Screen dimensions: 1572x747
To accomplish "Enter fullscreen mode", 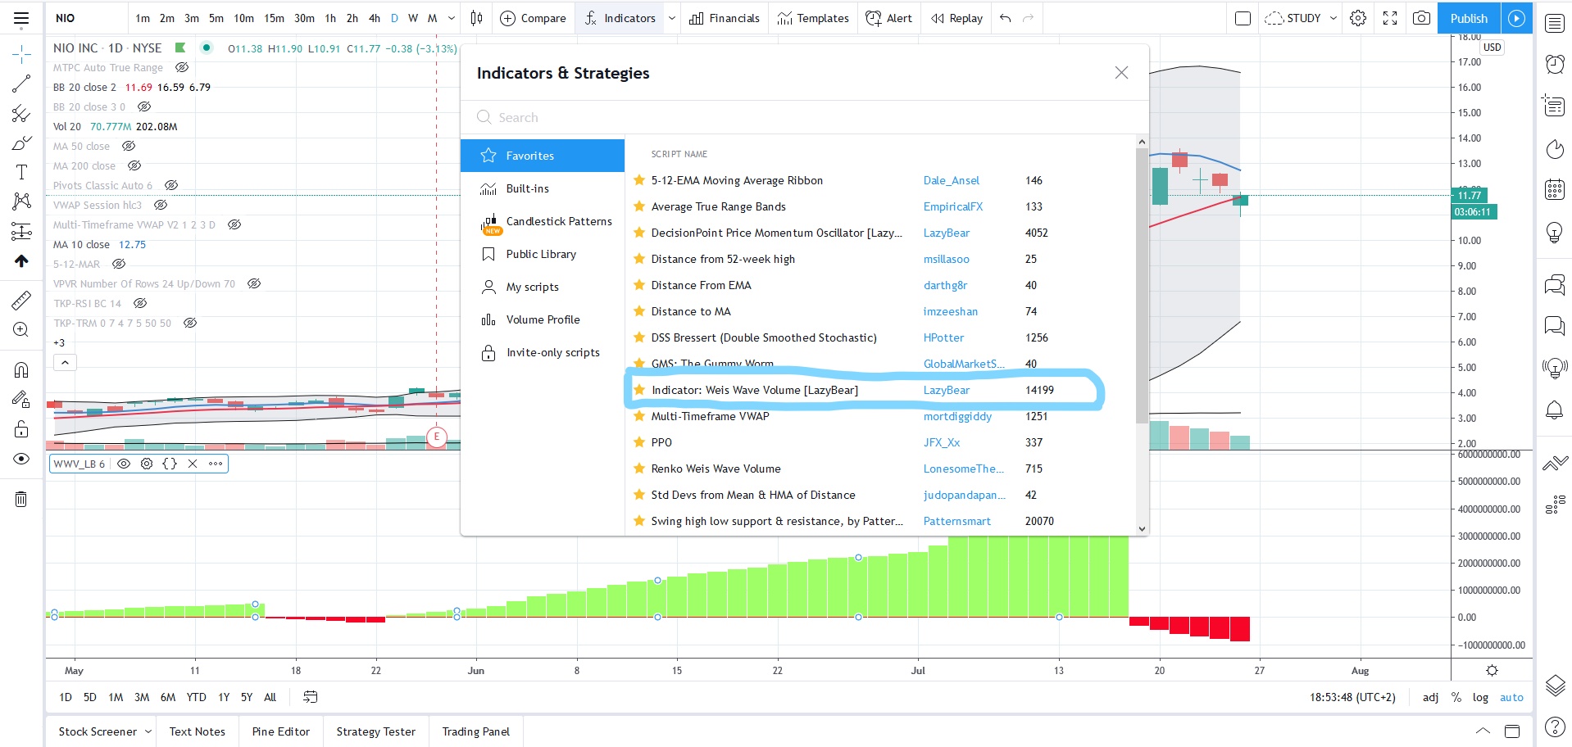I will (1390, 18).
